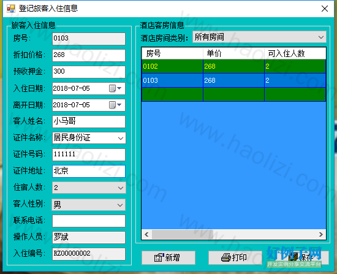
Task: Expand the 证件名称 ID type dropdown
Action: pos(121,139)
